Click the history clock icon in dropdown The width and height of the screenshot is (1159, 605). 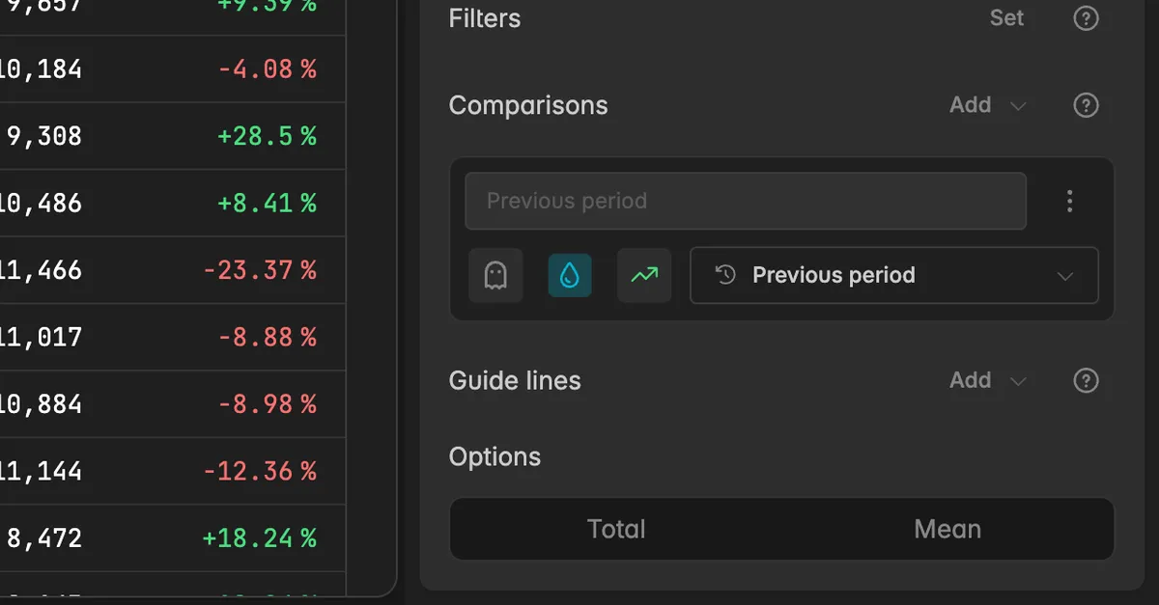pyautogui.click(x=725, y=275)
